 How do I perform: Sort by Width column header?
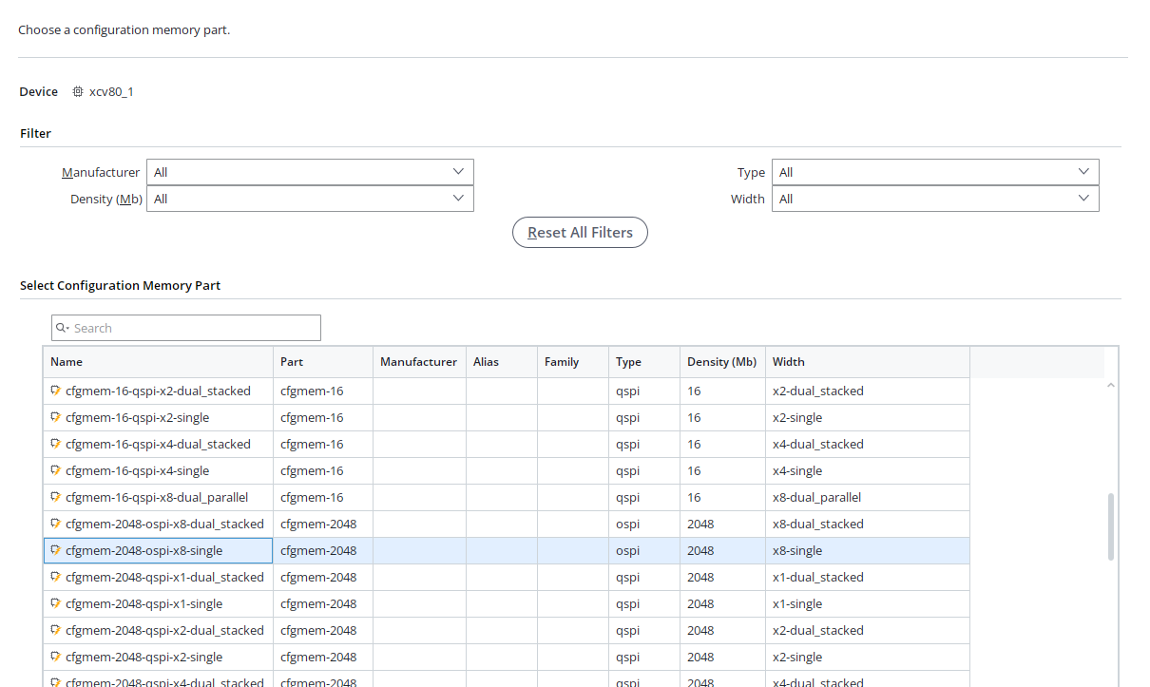point(868,362)
